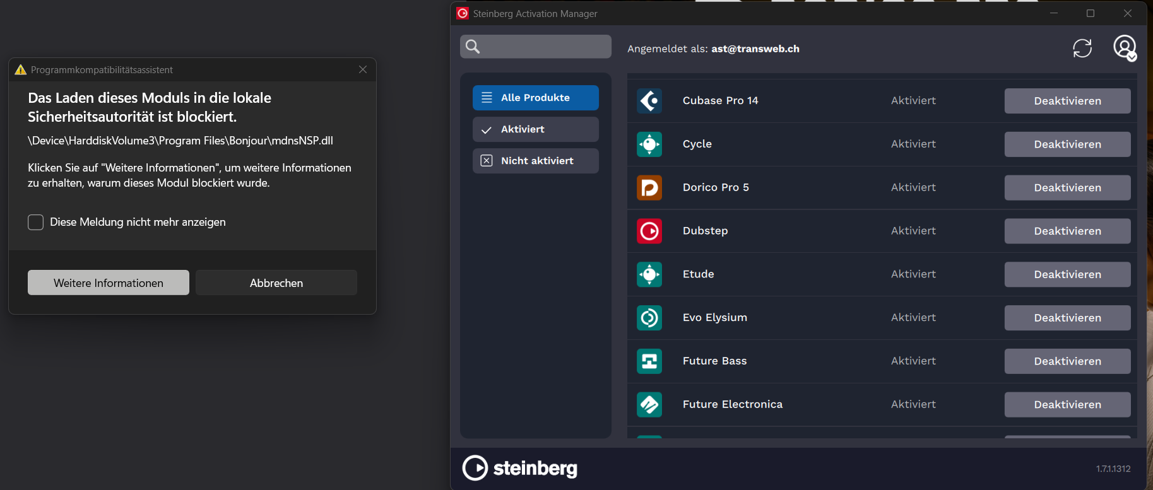Click the Future Bass product icon
1153x490 pixels.
click(x=649, y=361)
